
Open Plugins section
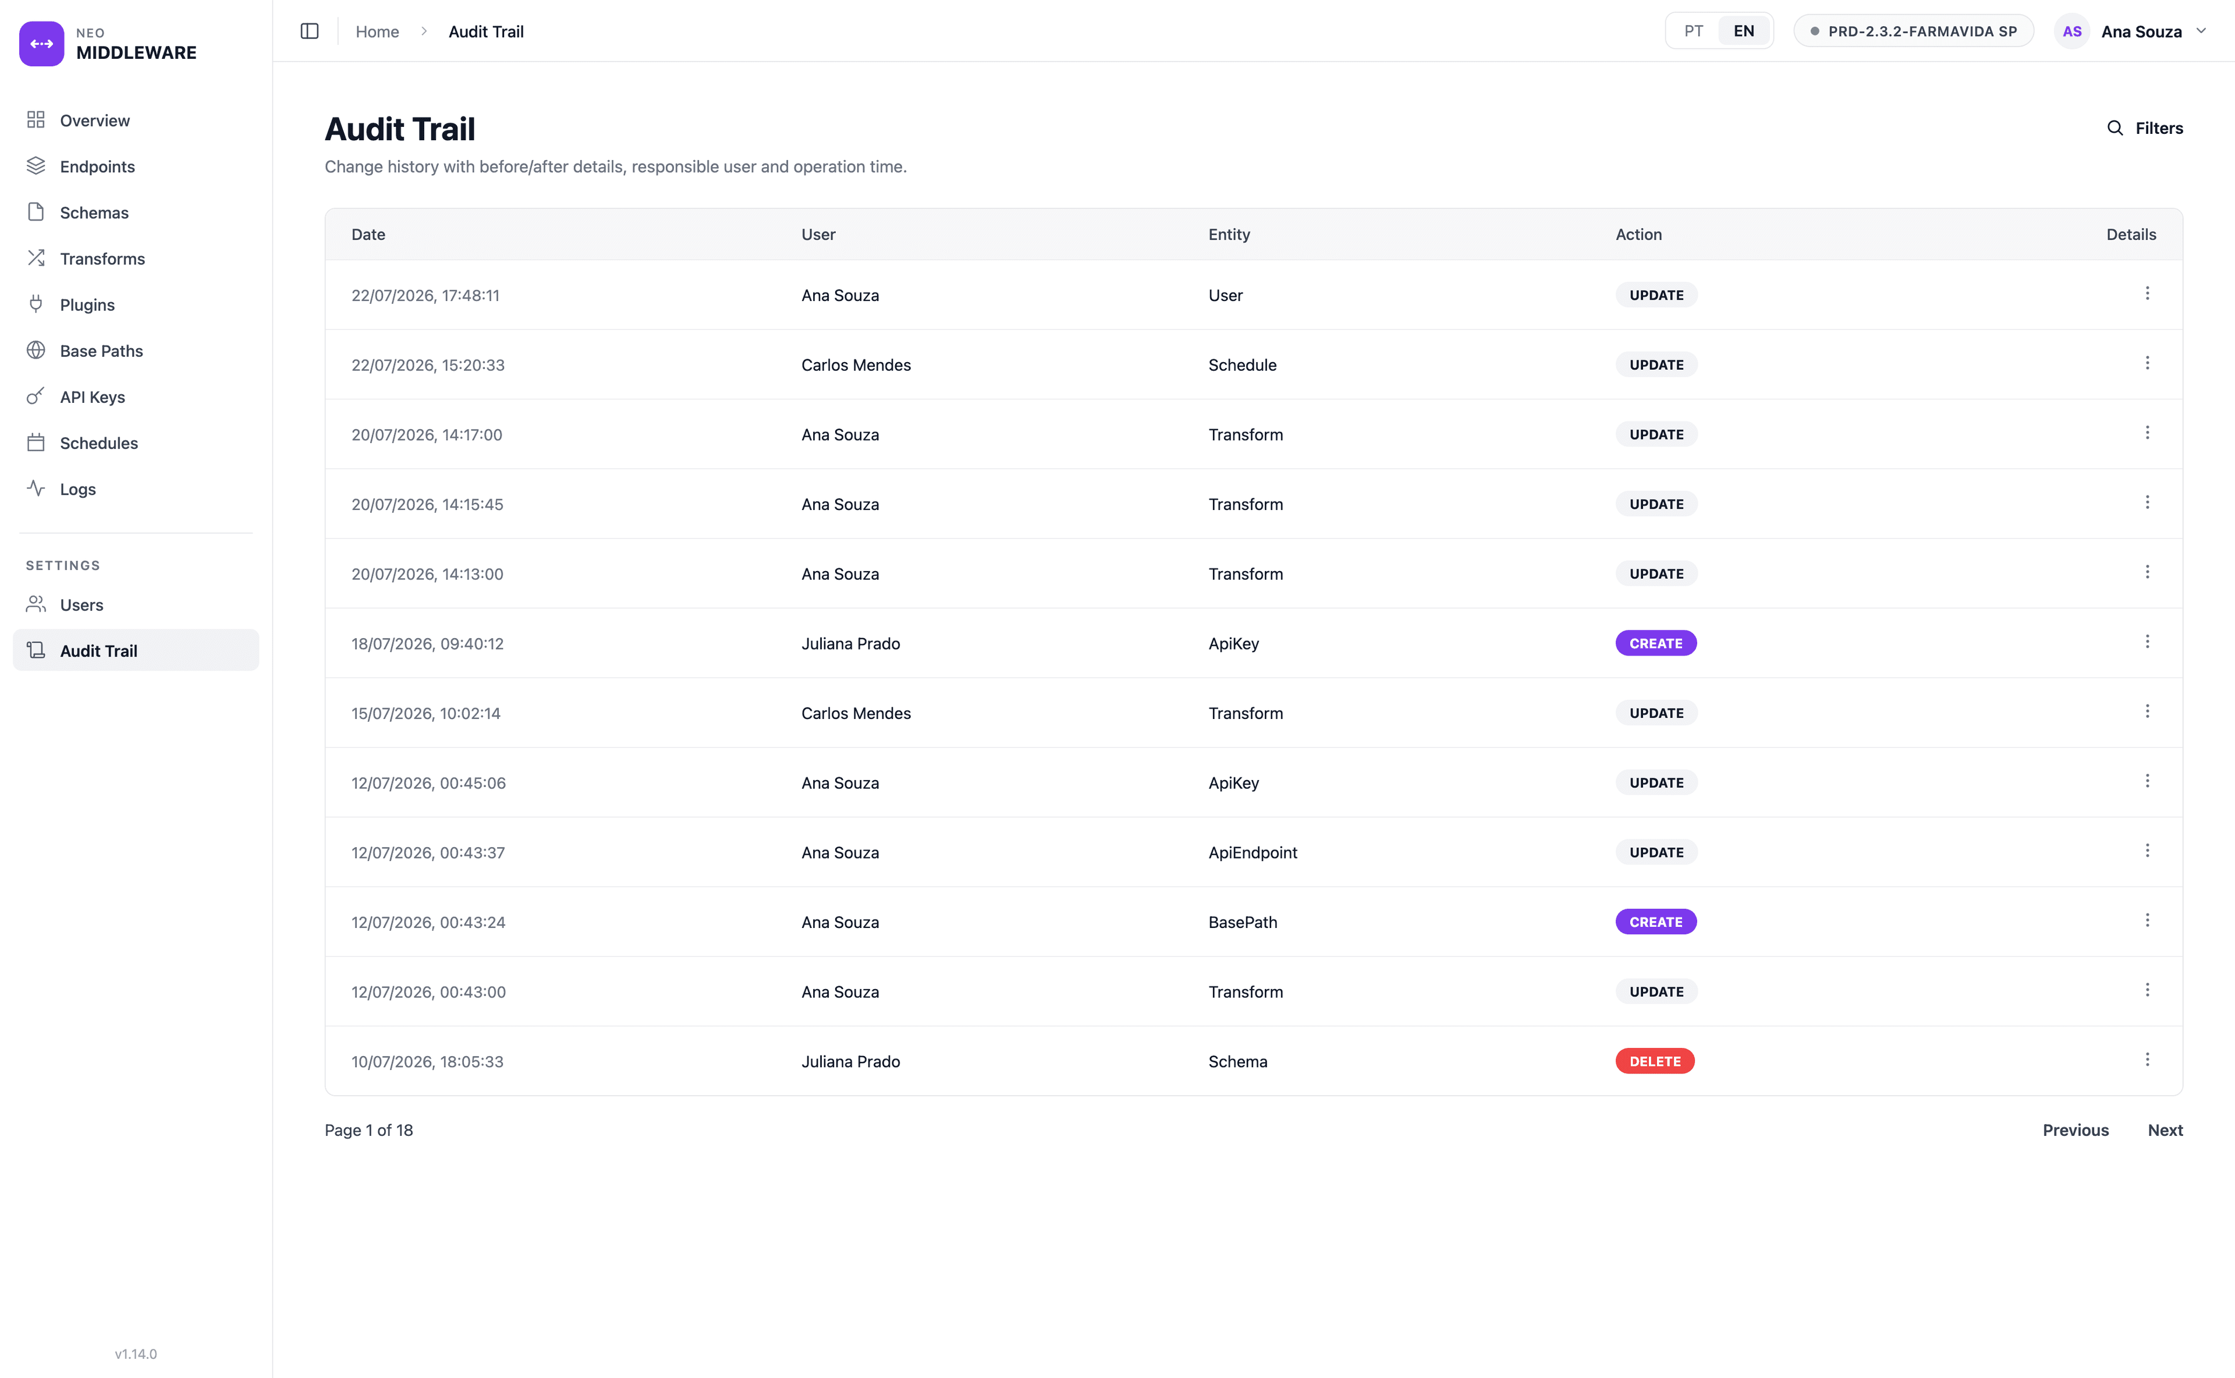coord(136,304)
